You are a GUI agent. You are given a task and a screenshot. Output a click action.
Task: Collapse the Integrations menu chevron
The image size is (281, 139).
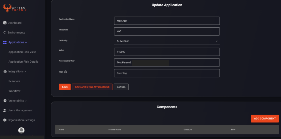pos(25,72)
